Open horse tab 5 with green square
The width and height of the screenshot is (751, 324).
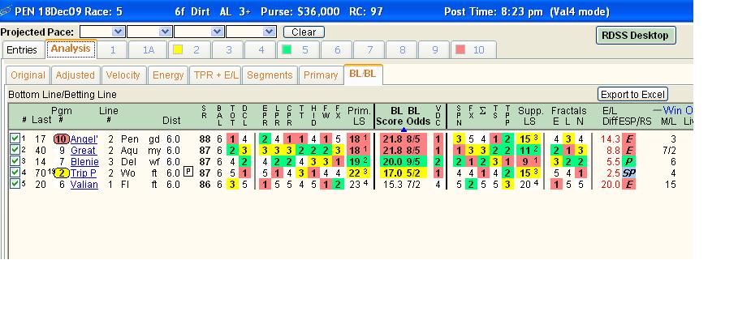click(x=299, y=49)
